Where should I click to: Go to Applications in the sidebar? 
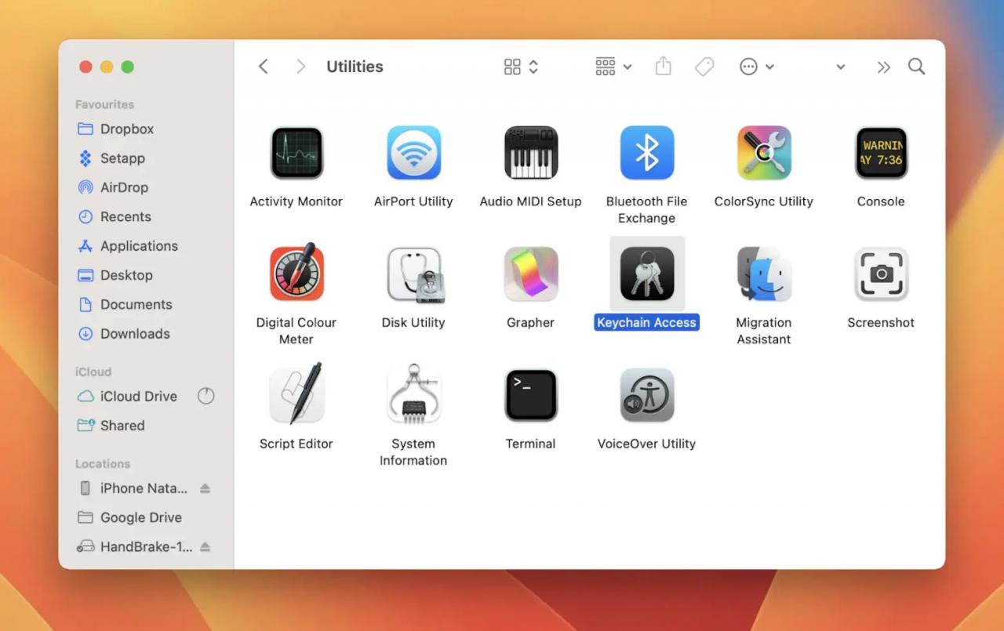(139, 246)
